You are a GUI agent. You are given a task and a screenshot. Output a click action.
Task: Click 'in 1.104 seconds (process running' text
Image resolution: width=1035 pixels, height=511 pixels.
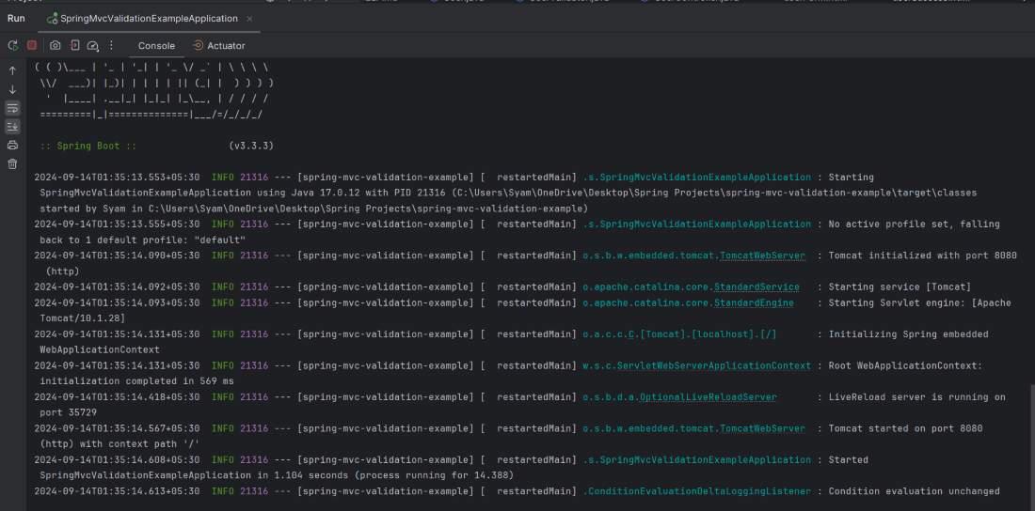coord(382,475)
